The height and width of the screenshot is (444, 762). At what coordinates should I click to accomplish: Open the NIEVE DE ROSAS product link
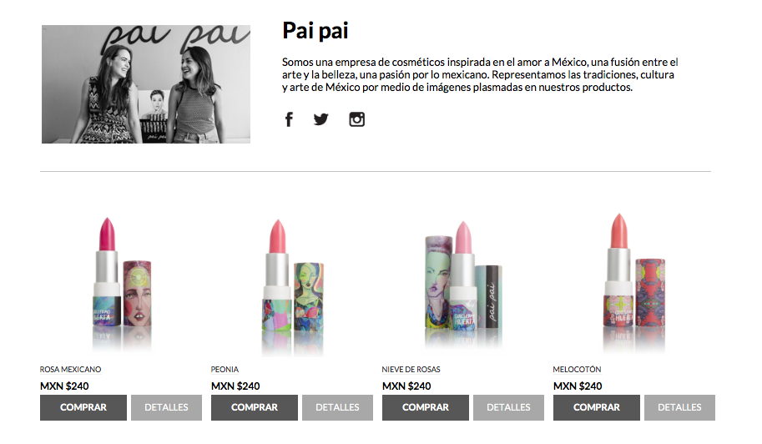tap(411, 370)
